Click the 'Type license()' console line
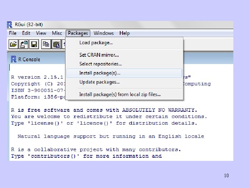The image size is (250, 188). pos(104,123)
